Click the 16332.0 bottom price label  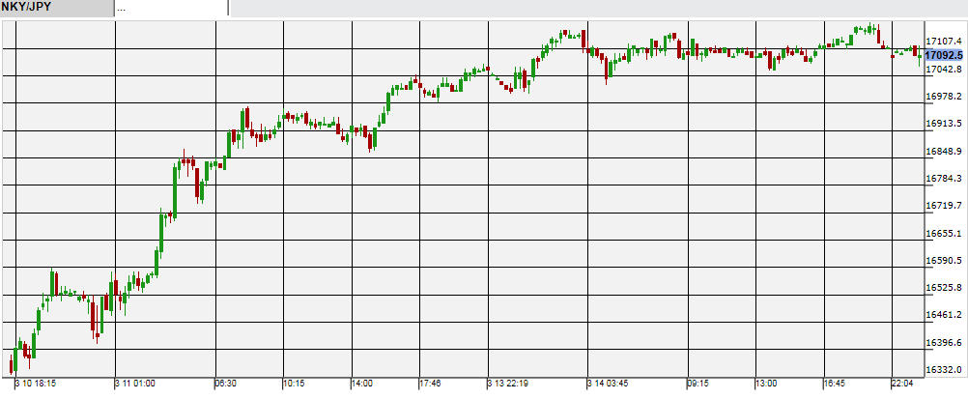(943, 370)
